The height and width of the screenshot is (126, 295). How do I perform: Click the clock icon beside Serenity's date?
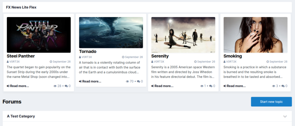point(195,62)
